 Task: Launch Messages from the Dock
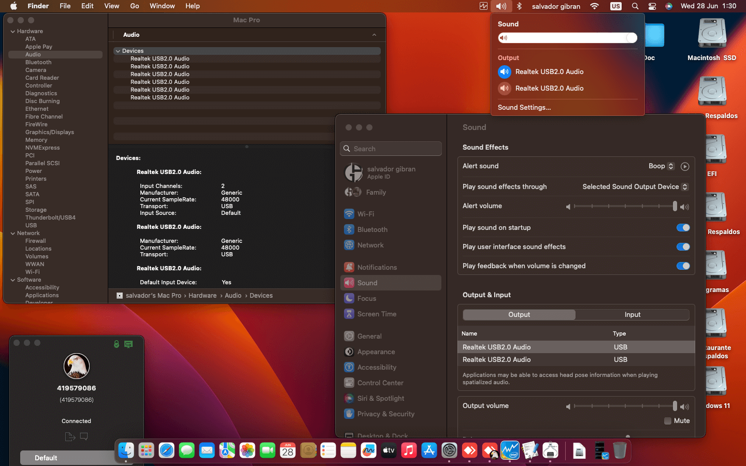(187, 450)
